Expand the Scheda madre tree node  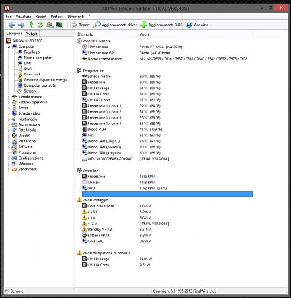click(x=9, y=97)
